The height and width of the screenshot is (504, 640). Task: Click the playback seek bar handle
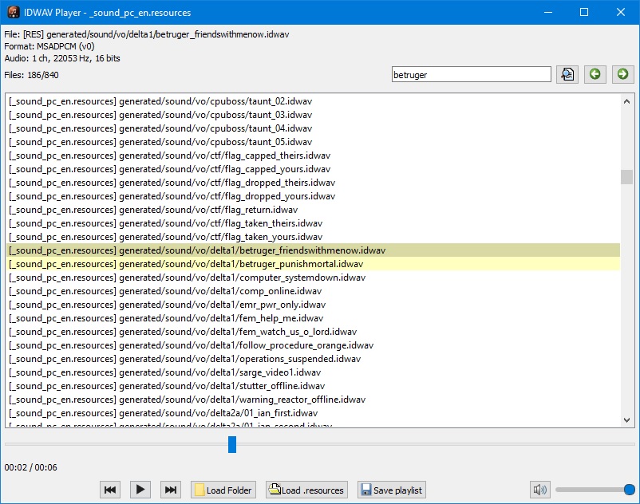232,444
